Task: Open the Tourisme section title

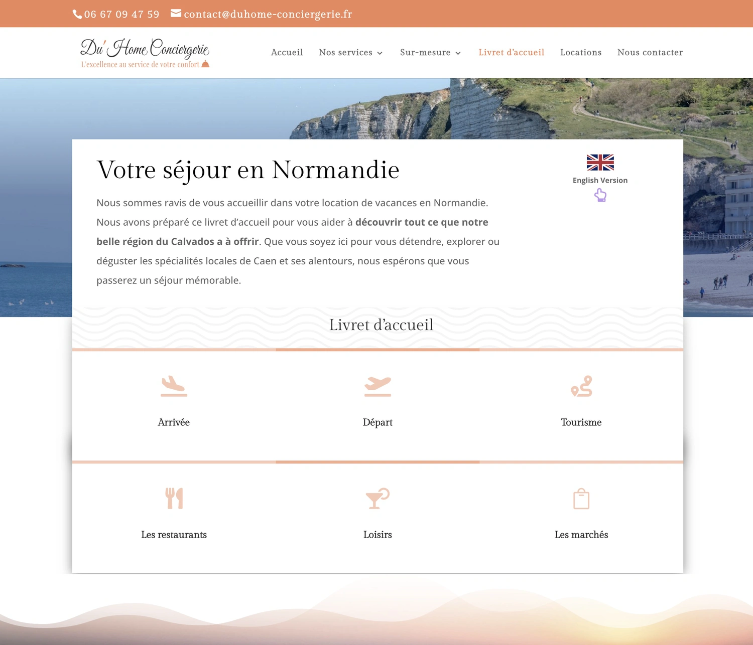Action: [581, 422]
